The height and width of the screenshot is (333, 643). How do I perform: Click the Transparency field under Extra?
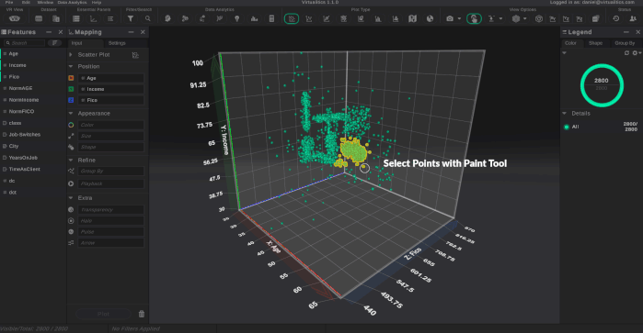tap(110, 209)
